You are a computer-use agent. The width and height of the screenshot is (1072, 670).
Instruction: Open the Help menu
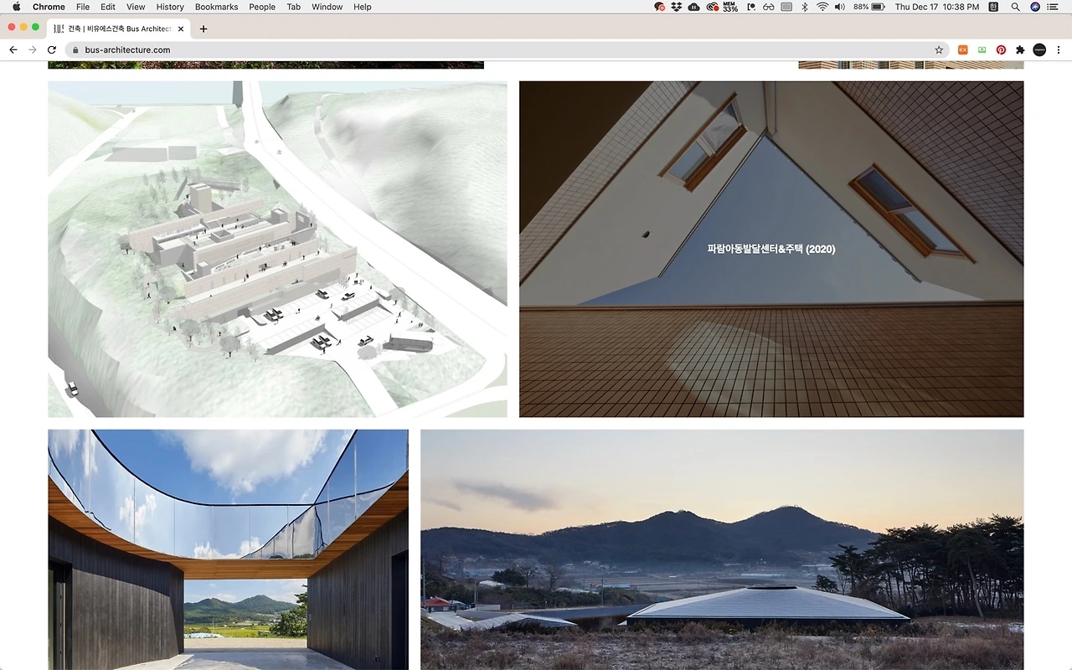pos(363,7)
